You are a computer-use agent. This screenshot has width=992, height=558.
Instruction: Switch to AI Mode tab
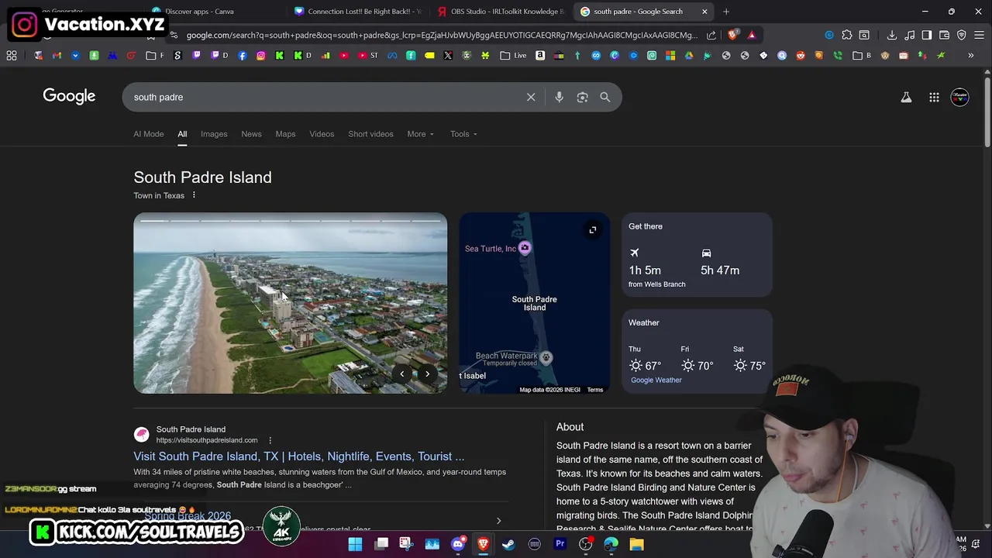coord(149,134)
